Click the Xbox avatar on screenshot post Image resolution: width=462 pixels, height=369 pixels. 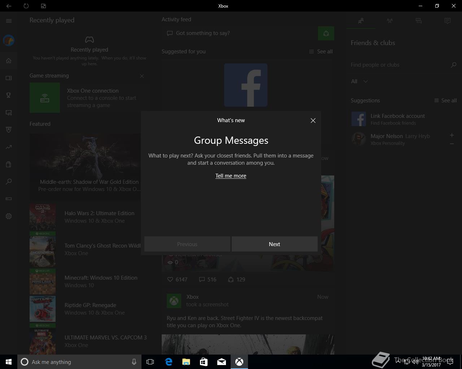(x=174, y=301)
